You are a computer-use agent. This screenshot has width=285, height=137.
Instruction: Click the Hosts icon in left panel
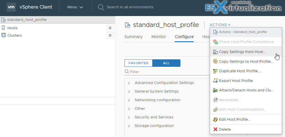point(3,28)
